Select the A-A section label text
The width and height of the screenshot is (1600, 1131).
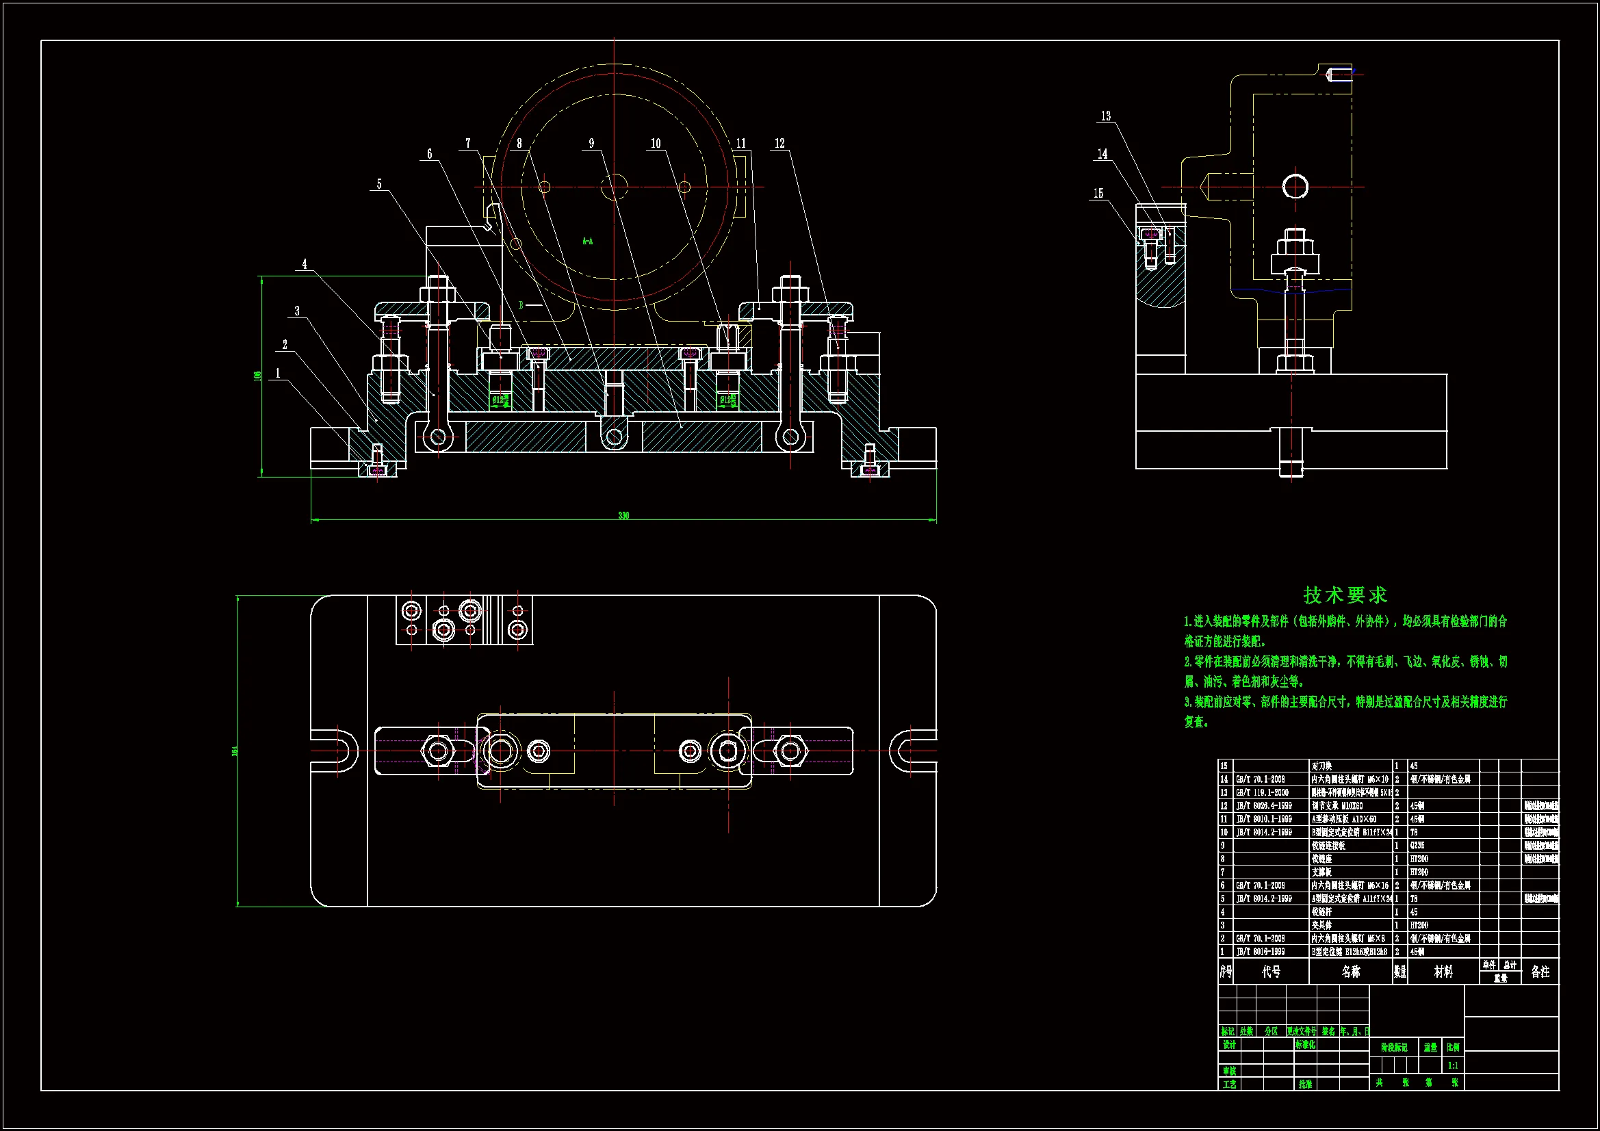click(x=587, y=242)
